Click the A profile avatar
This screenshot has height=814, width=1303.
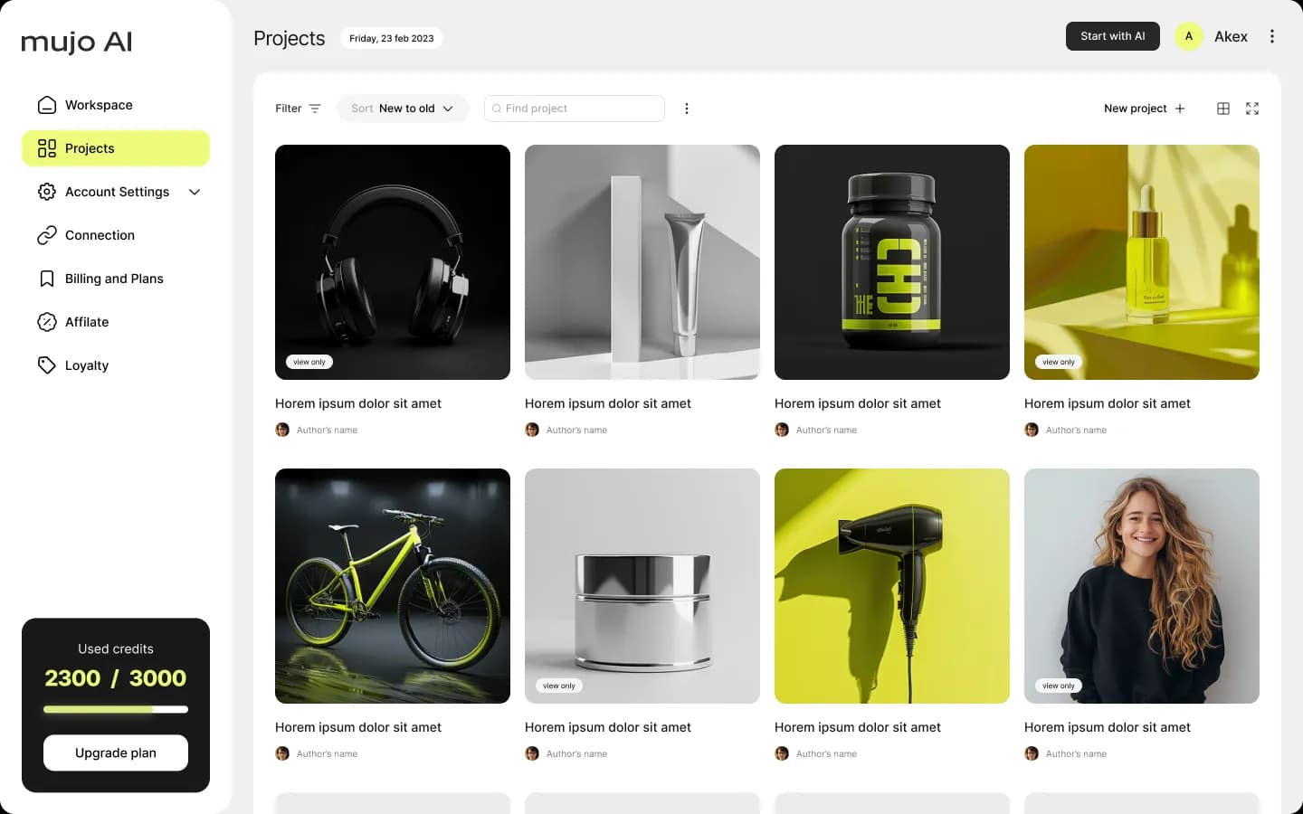point(1189,36)
